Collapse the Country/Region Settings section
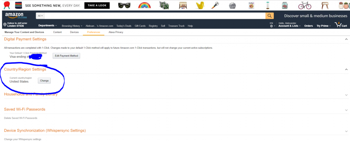This screenshot has width=350, height=141. [346, 70]
